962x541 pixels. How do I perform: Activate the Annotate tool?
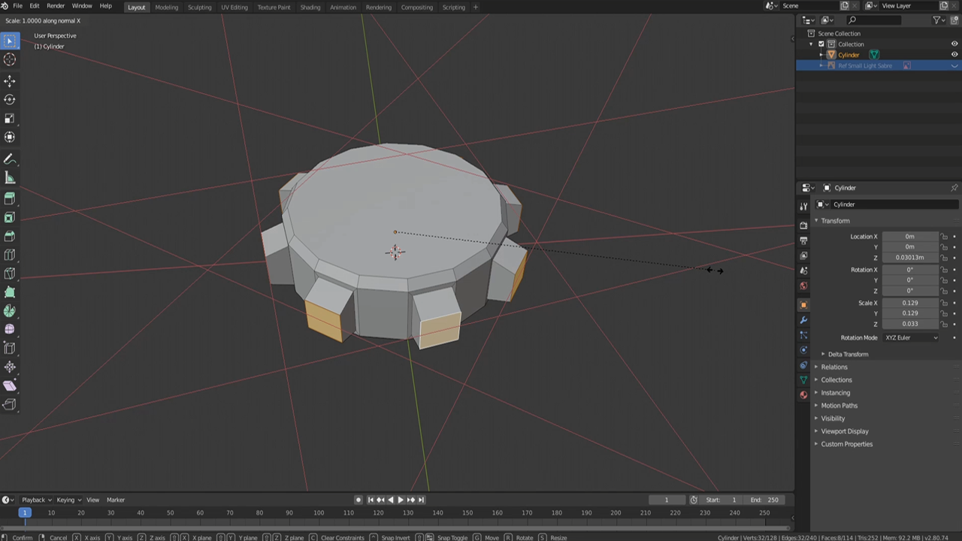tap(10, 159)
